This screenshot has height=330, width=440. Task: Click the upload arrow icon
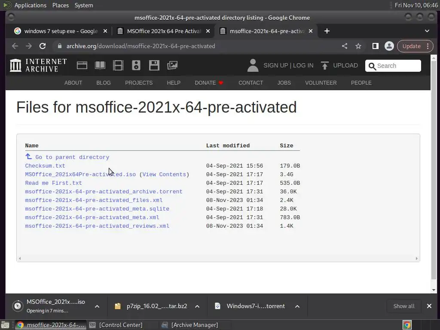coord(325,65)
